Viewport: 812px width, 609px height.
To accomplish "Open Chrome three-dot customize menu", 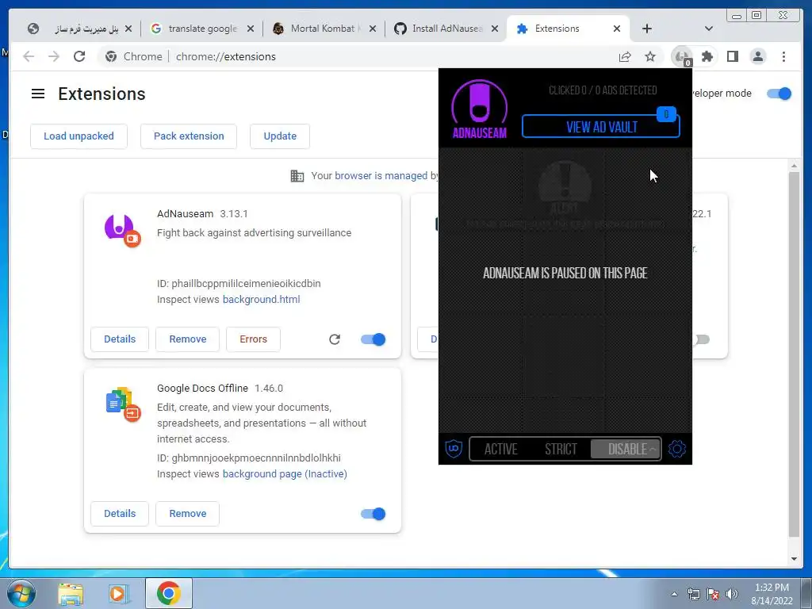I will (x=783, y=56).
